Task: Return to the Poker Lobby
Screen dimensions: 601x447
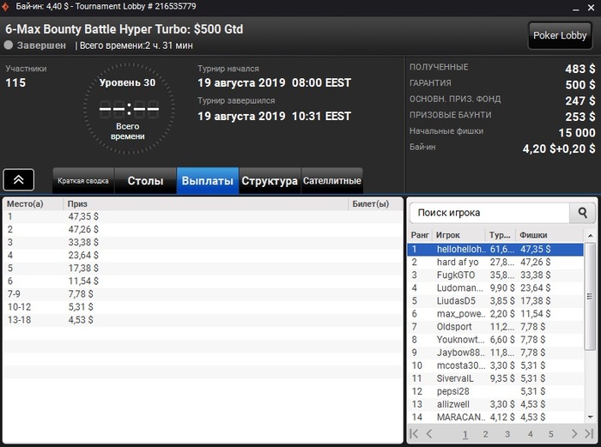Action: [560, 35]
